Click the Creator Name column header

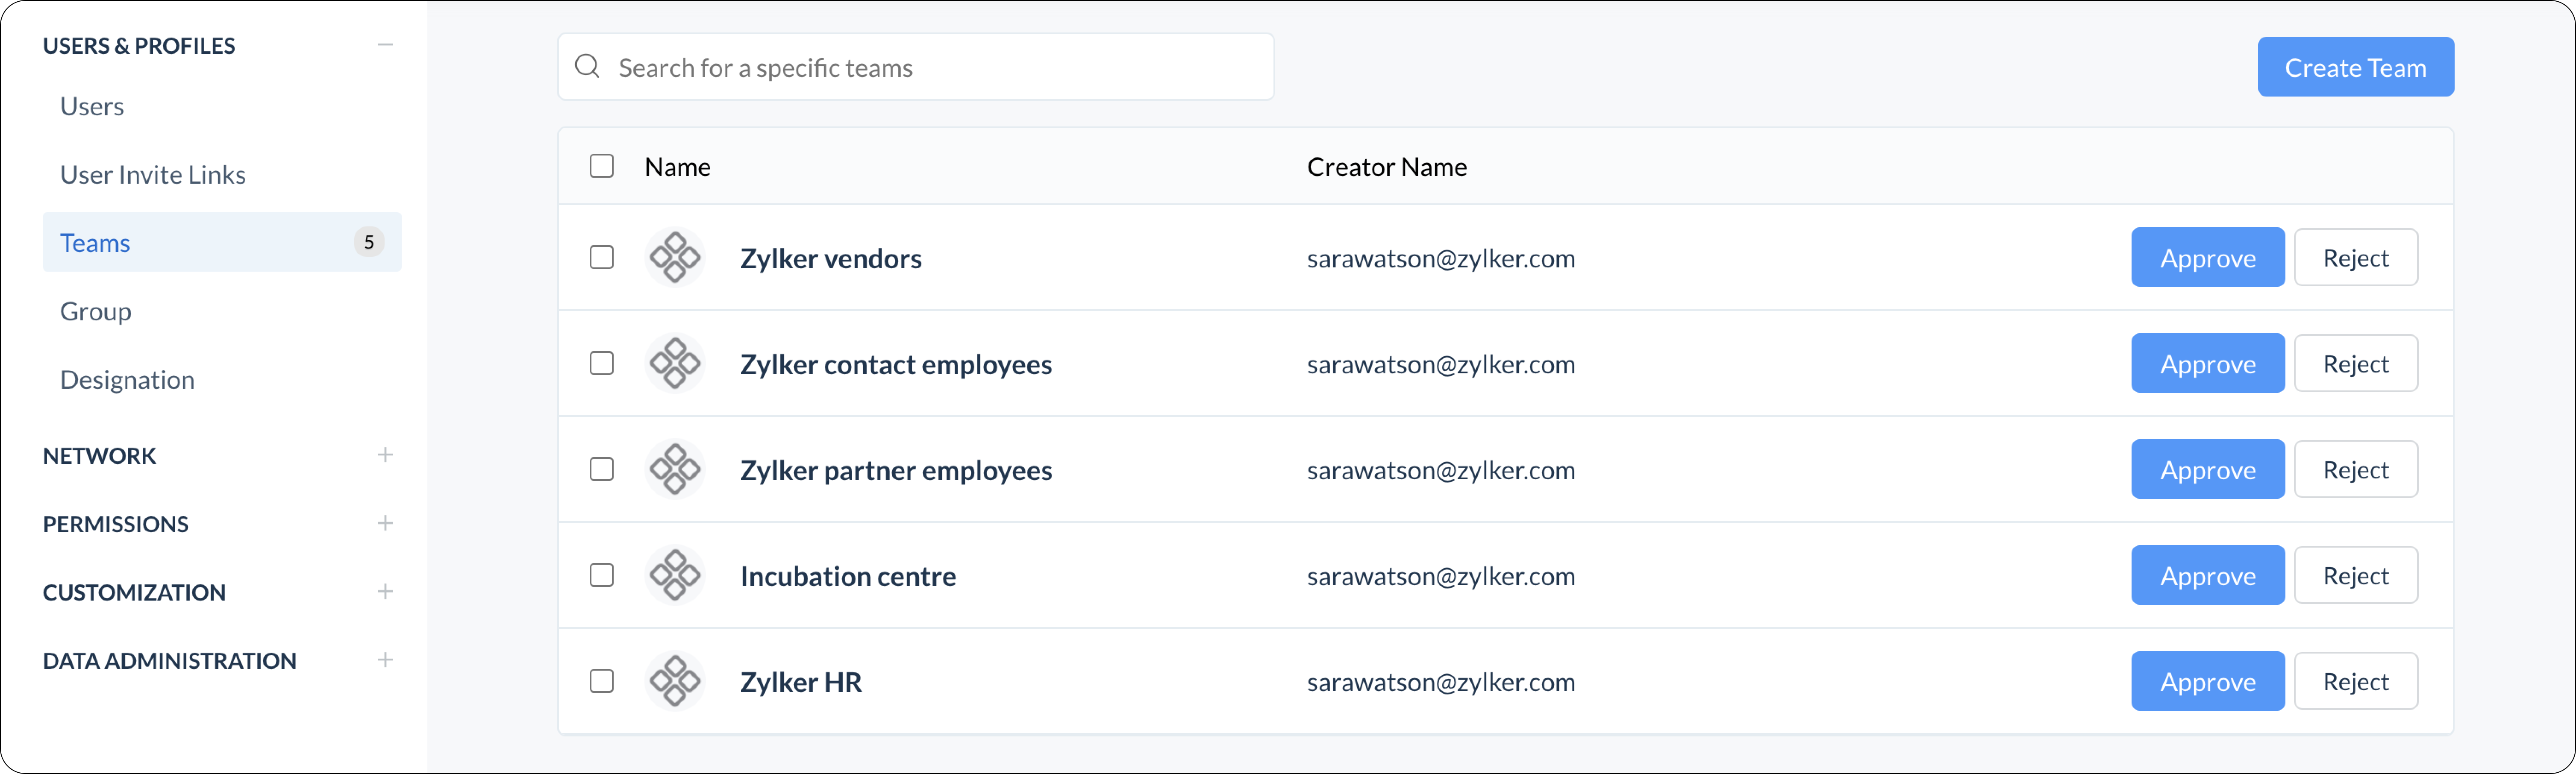1387,167
